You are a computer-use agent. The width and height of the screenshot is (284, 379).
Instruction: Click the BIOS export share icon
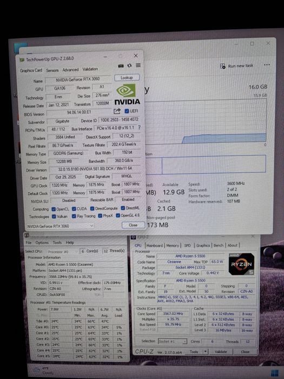(117, 111)
